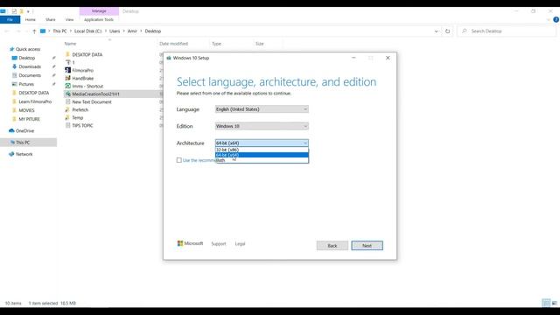
Task: Minimize the Windows 10 Setup window
Action: tap(353, 58)
